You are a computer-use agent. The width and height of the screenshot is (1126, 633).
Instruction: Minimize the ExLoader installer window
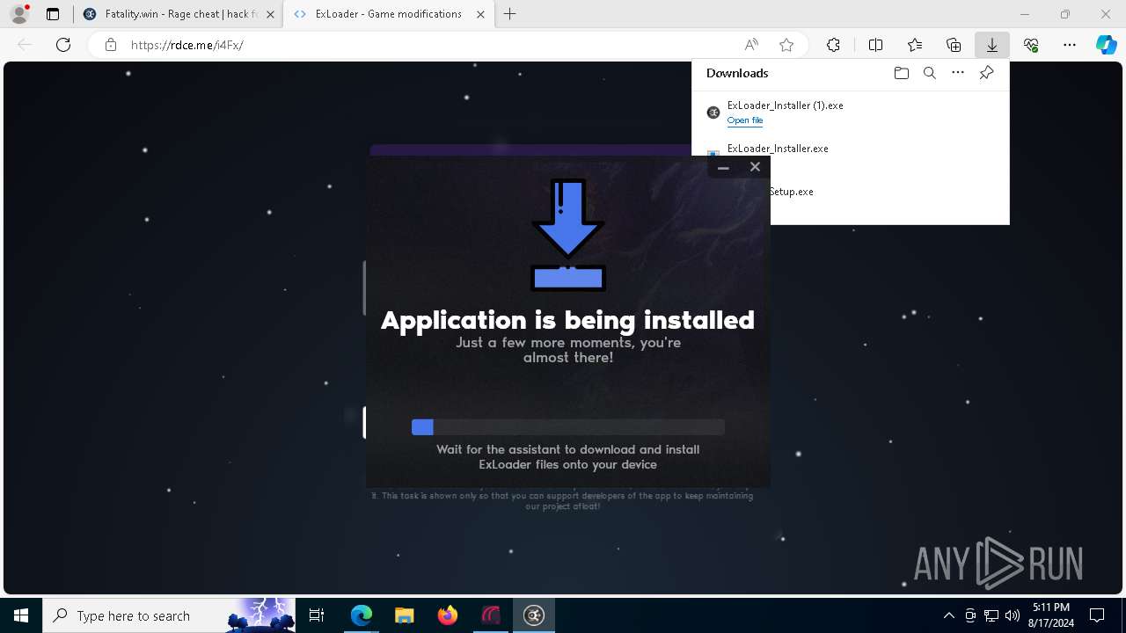point(723,167)
